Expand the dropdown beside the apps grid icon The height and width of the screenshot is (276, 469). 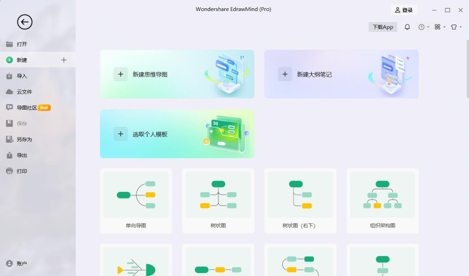point(444,27)
